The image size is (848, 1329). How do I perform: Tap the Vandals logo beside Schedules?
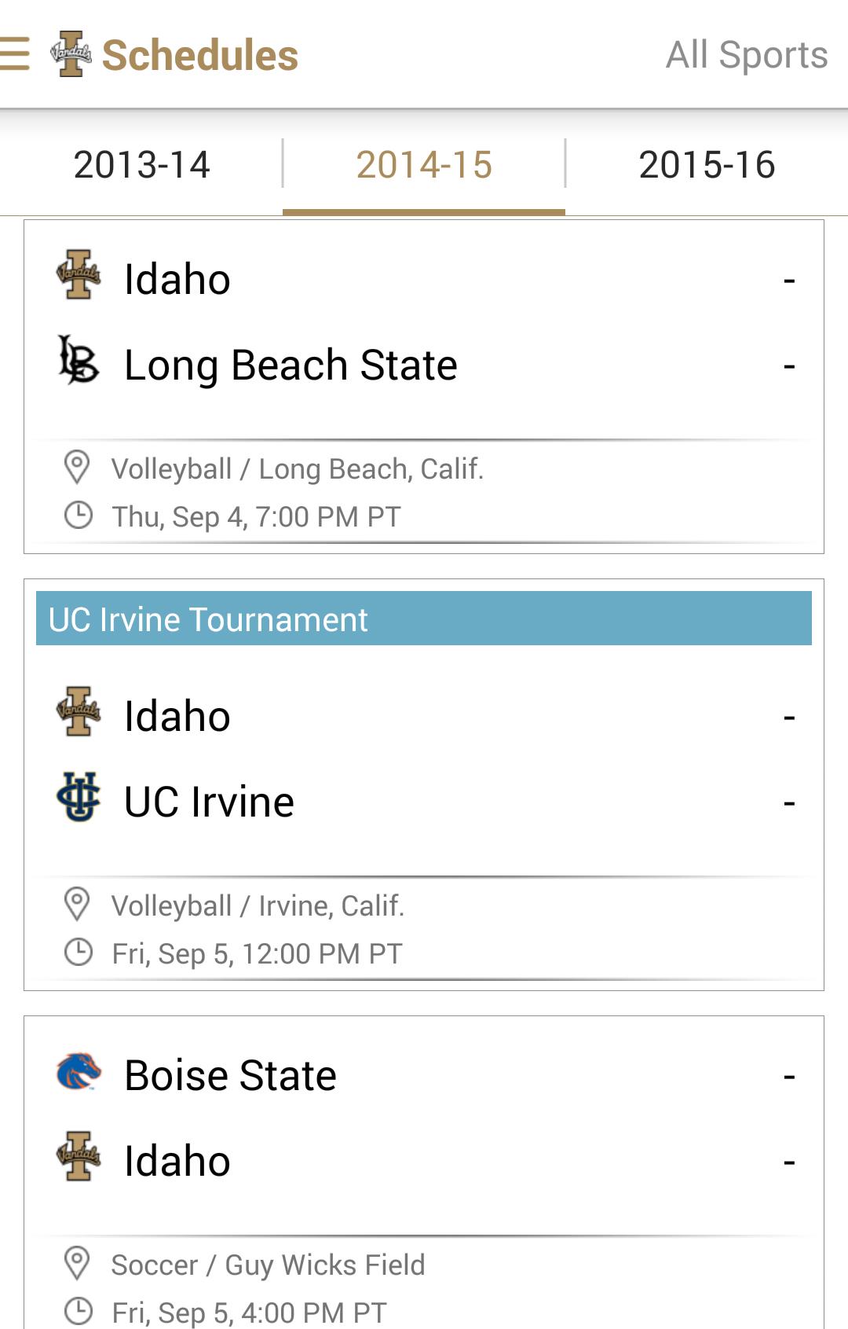[71, 54]
